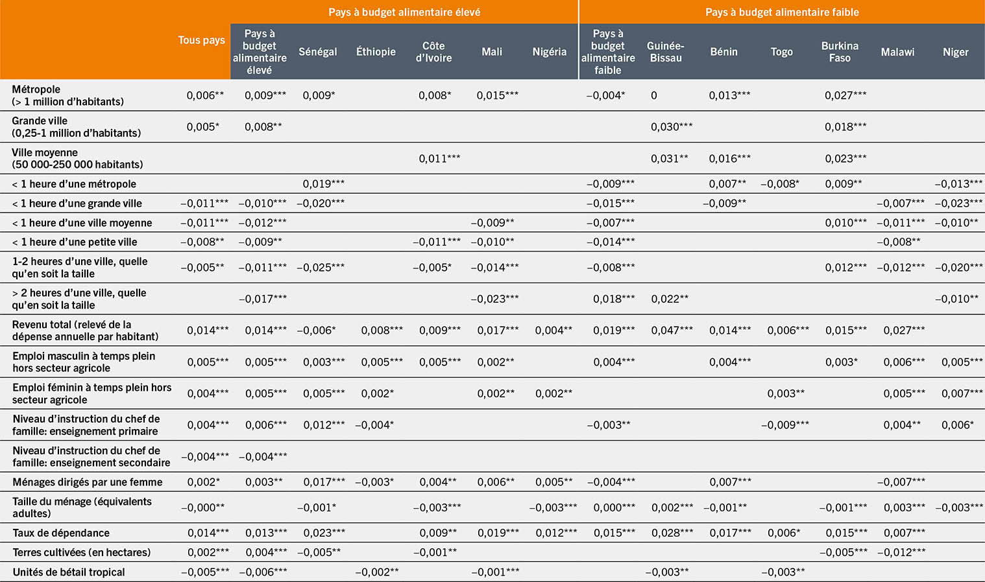The width and height of the screenshot is (985, 582).
Task: Click the Togo column header
Action: pos(781,52)
